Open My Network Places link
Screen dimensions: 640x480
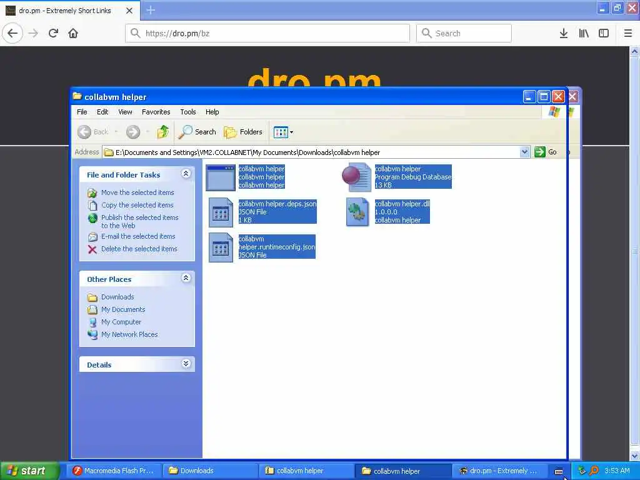(129, 334)
